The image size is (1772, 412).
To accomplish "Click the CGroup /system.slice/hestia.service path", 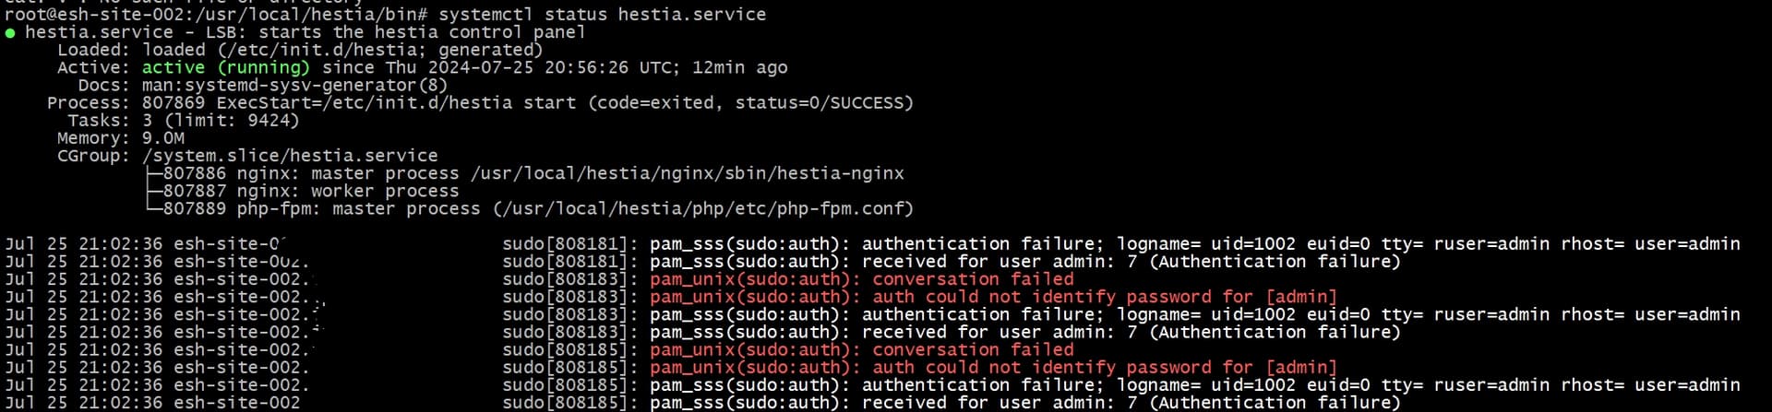I will click(x=290, y=155).
